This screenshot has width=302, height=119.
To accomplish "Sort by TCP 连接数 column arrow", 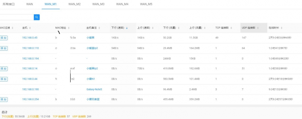I will [231, 28].
